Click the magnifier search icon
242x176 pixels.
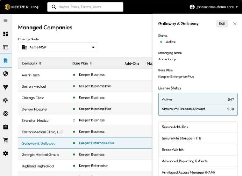54,7
